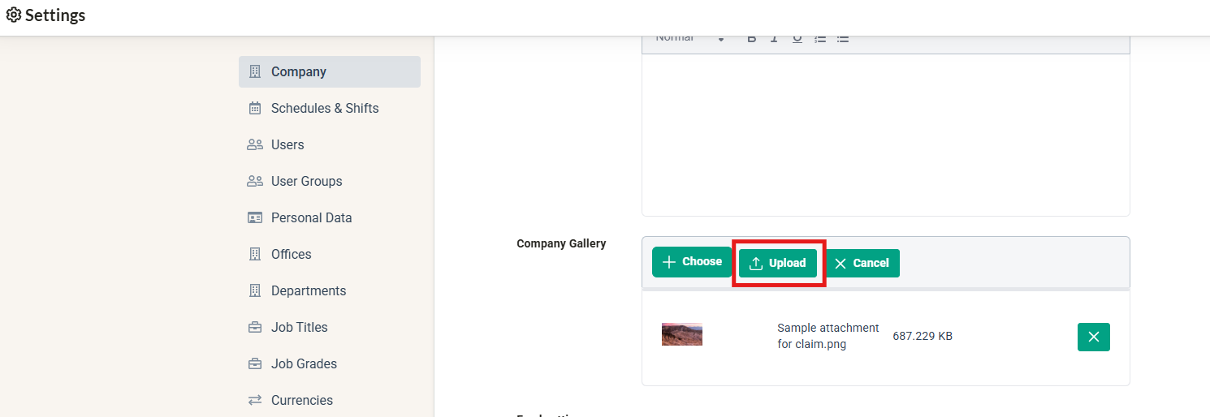Click the 687.229 KB file size
1210x417 pixels.
click(x=923, y=336)
